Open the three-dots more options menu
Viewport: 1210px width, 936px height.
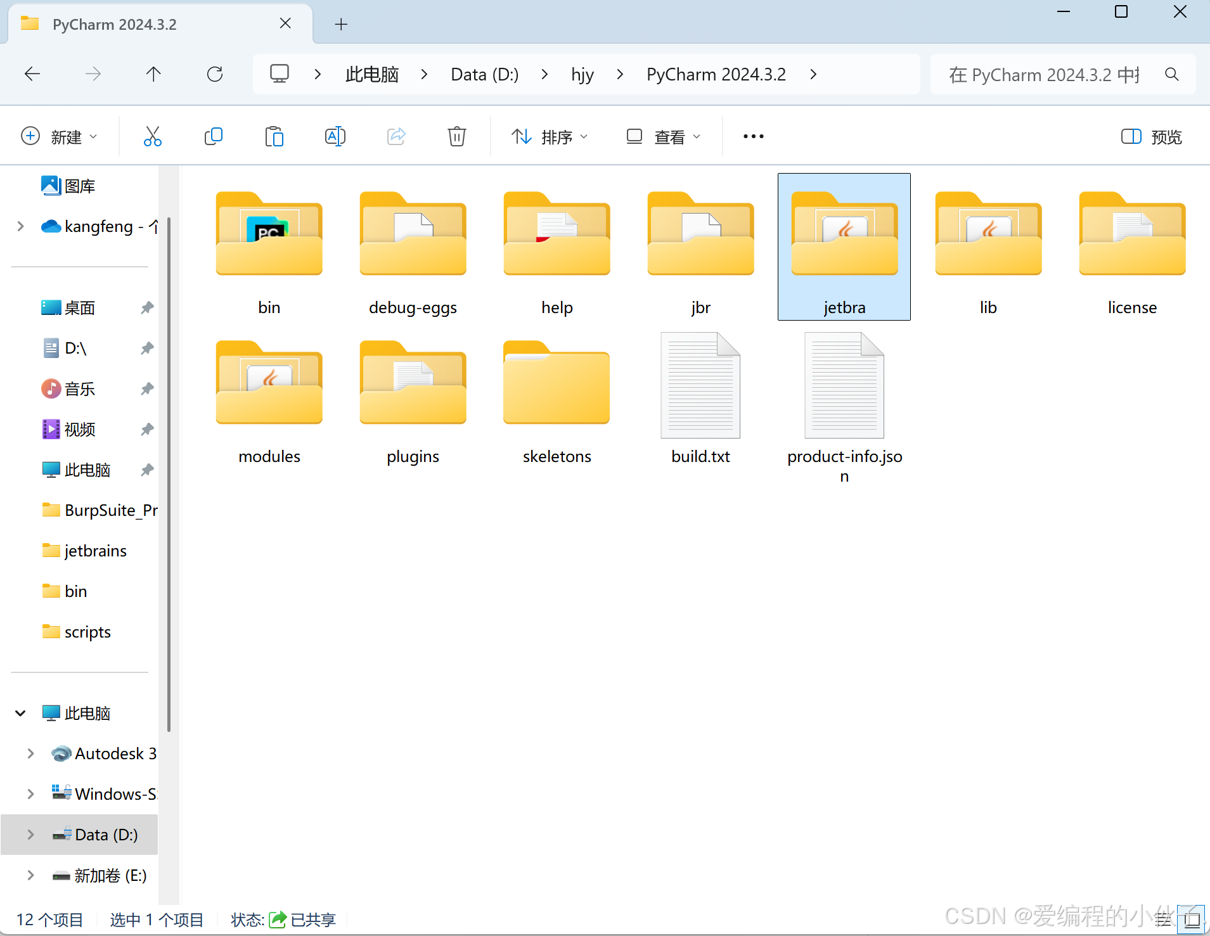coord(753,137)
